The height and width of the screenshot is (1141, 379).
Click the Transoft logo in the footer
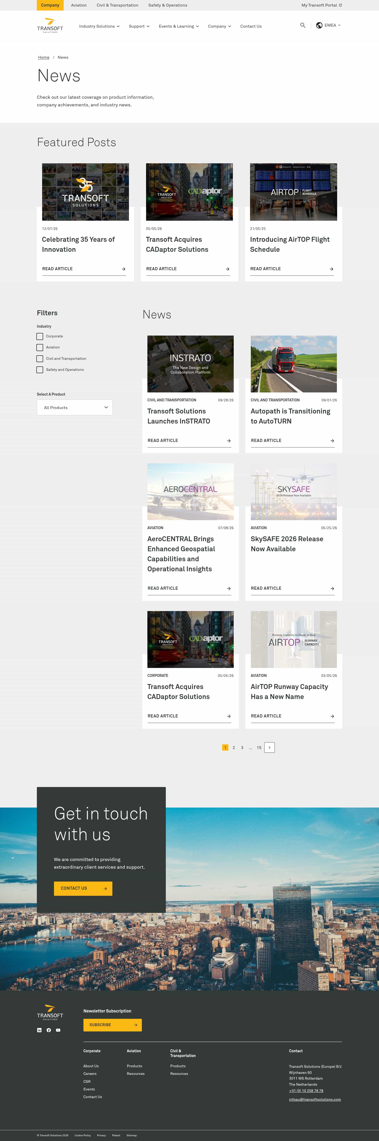tap(50, 1012)
